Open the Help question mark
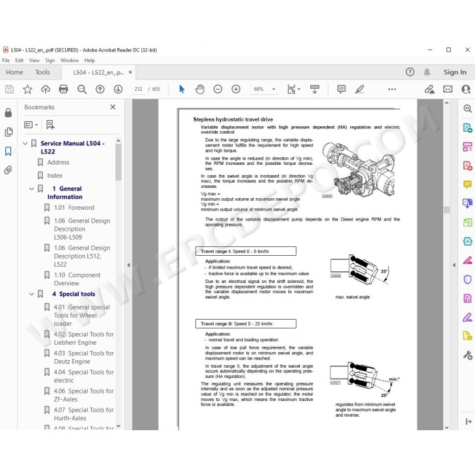 tap(410, 72)
